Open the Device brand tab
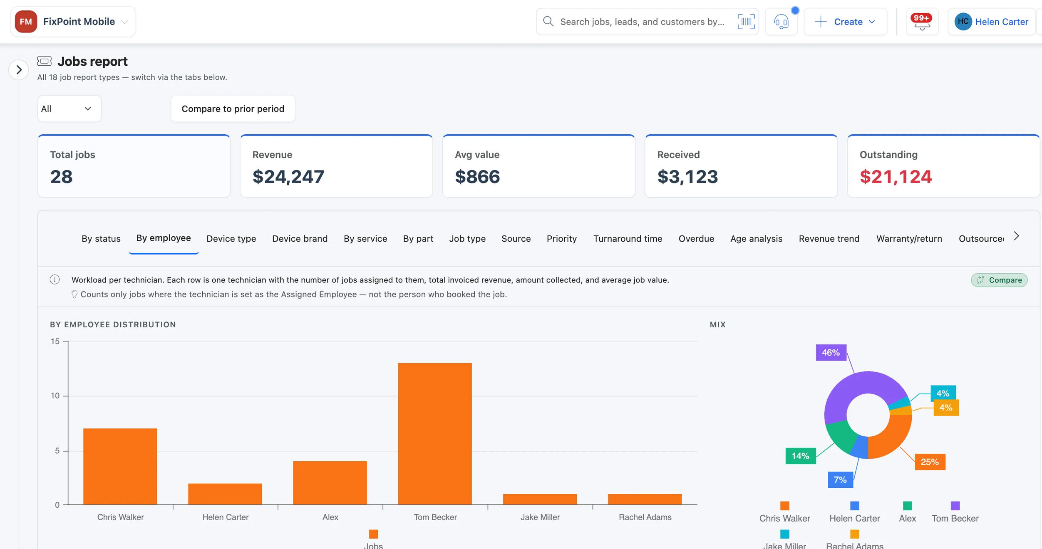 [x=300, y=239]
